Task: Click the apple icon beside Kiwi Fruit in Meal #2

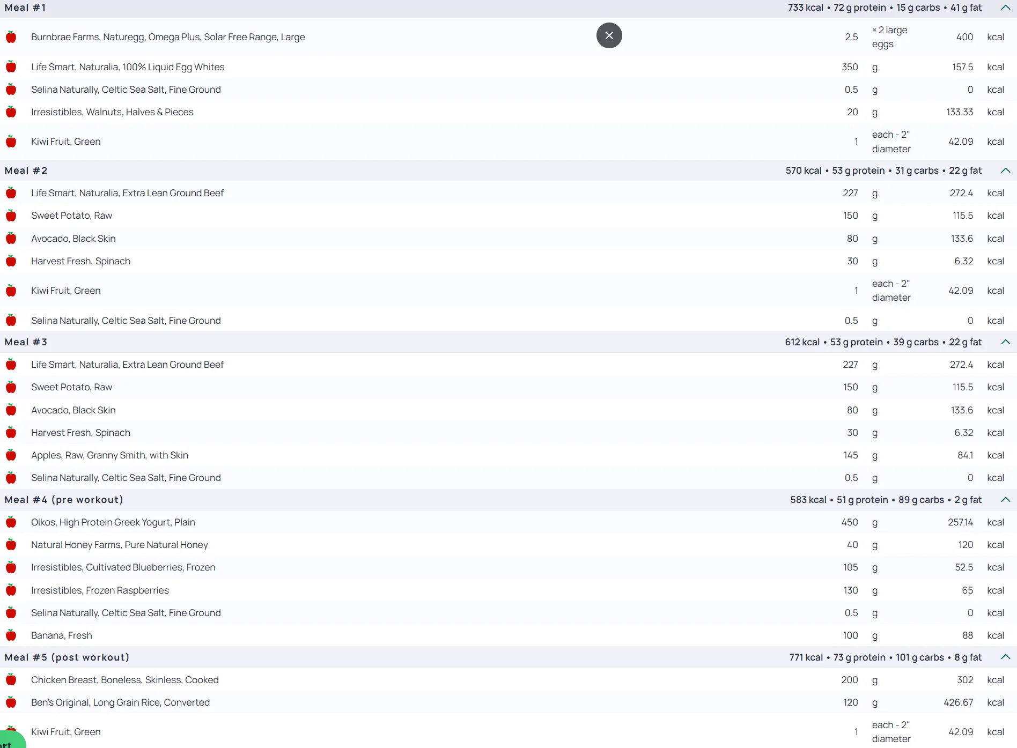Action: [x=11, y=291]
